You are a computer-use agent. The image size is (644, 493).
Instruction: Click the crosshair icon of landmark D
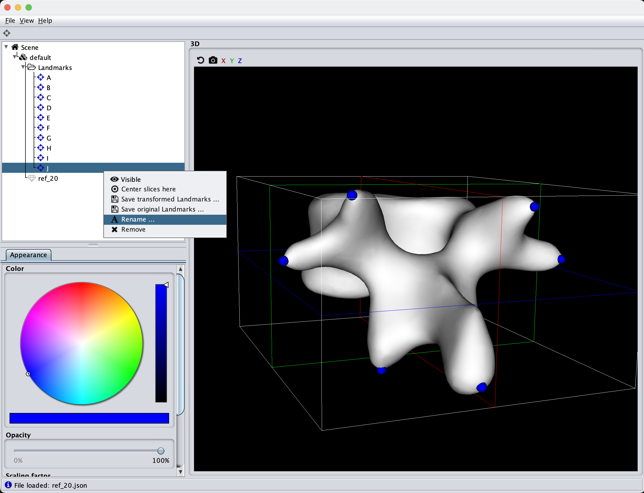click(x=41, y=107)
